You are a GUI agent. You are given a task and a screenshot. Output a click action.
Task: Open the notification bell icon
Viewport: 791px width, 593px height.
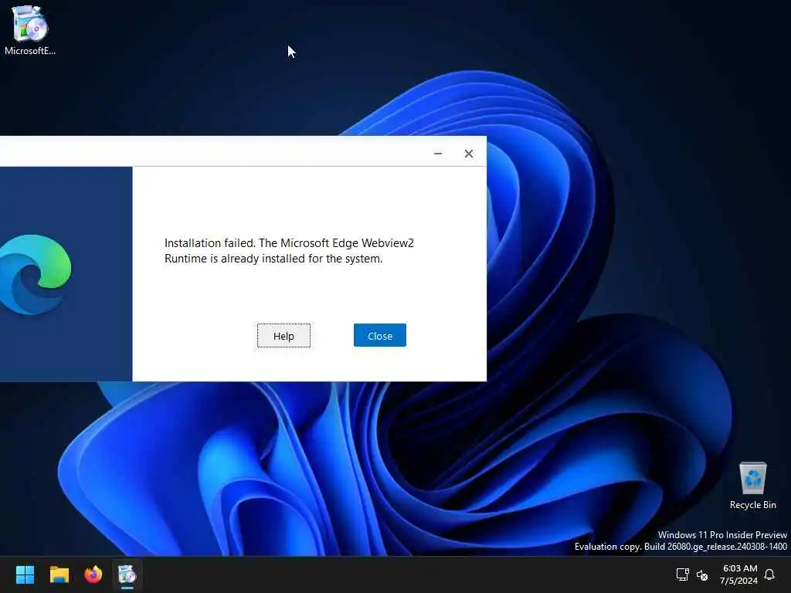769,574
